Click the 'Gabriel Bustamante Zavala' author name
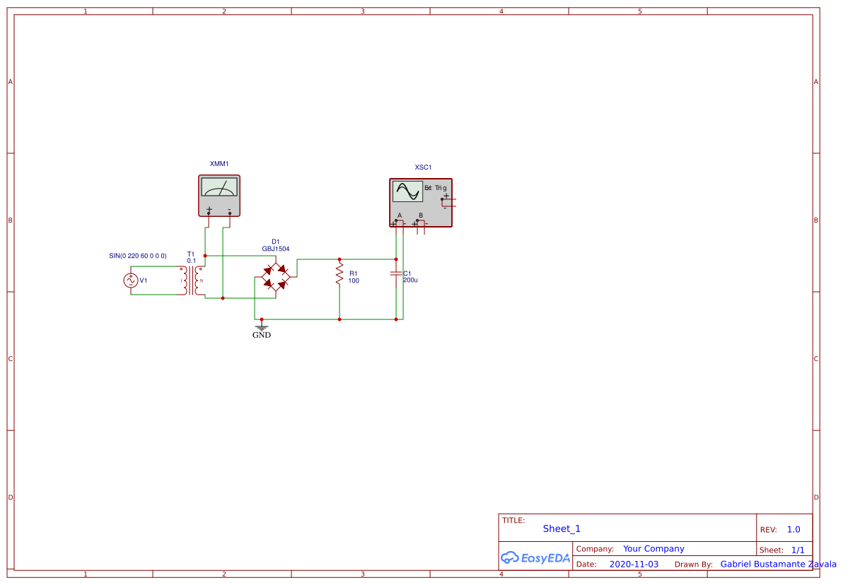Viewport: 843px width, 585px height. tap(779, 564)
